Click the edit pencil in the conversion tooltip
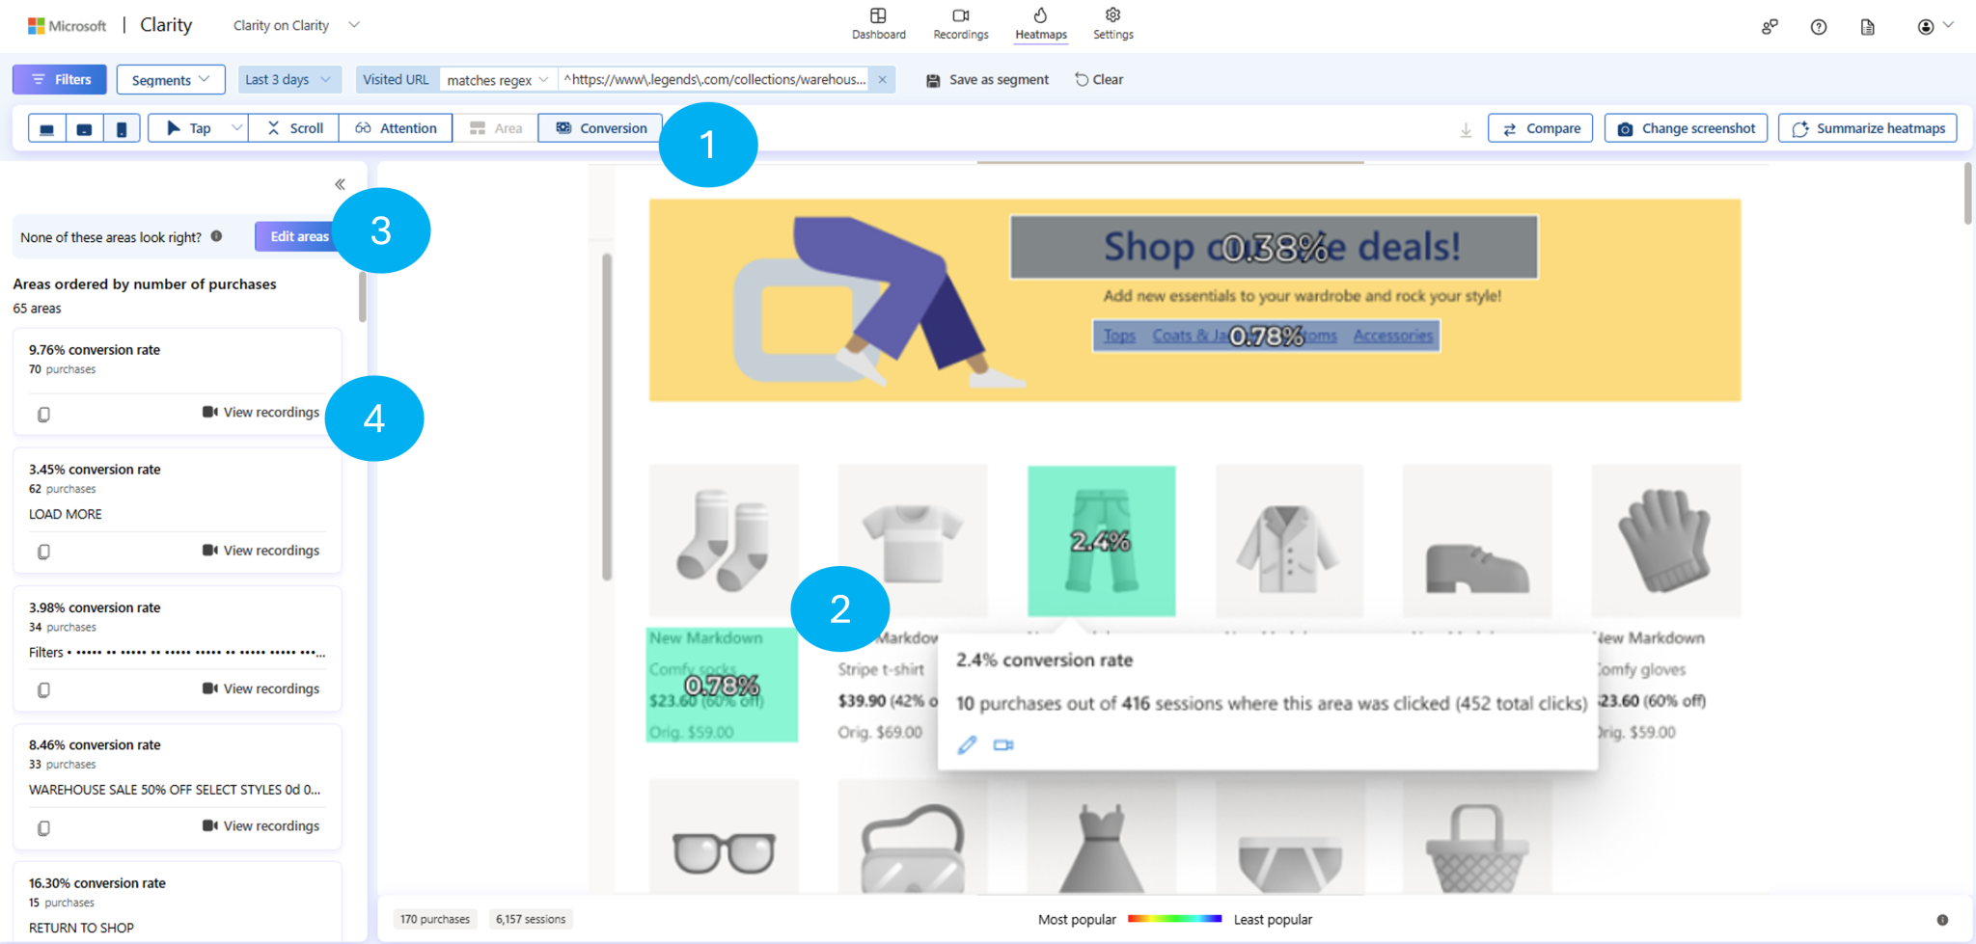 968,744
